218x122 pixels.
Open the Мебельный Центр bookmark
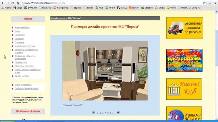(x=189, y=8)
